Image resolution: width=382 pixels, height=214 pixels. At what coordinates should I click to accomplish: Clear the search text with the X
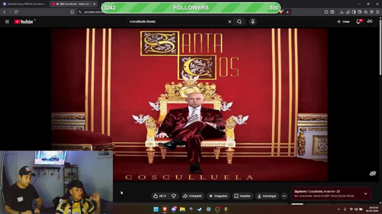230,21
